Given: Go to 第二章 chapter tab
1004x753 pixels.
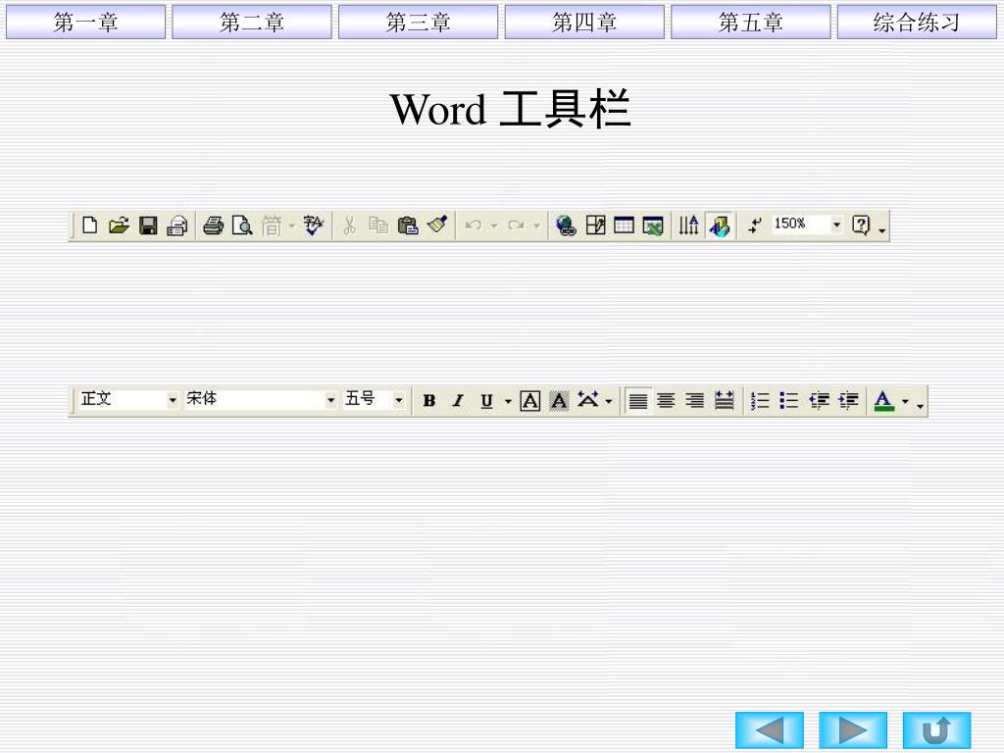Looking at the screenshot, I should pyautogui.click(x=252, y=22).
